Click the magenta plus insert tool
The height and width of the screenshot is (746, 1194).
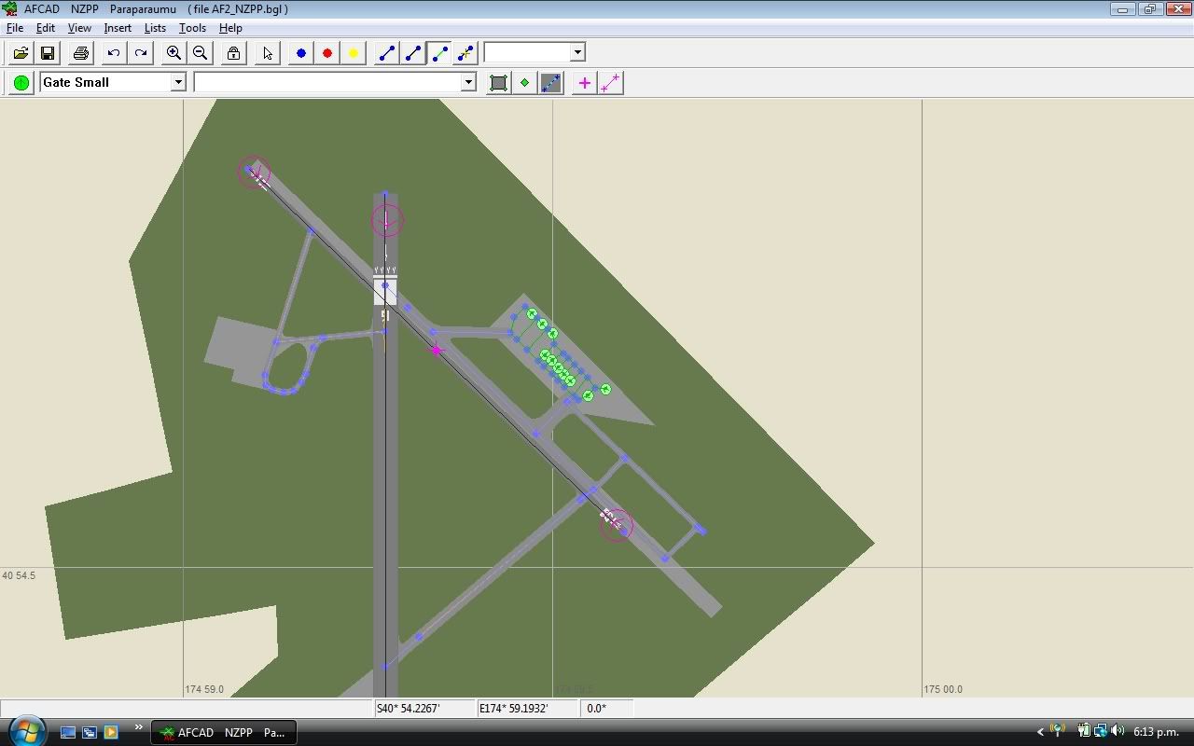584,83
